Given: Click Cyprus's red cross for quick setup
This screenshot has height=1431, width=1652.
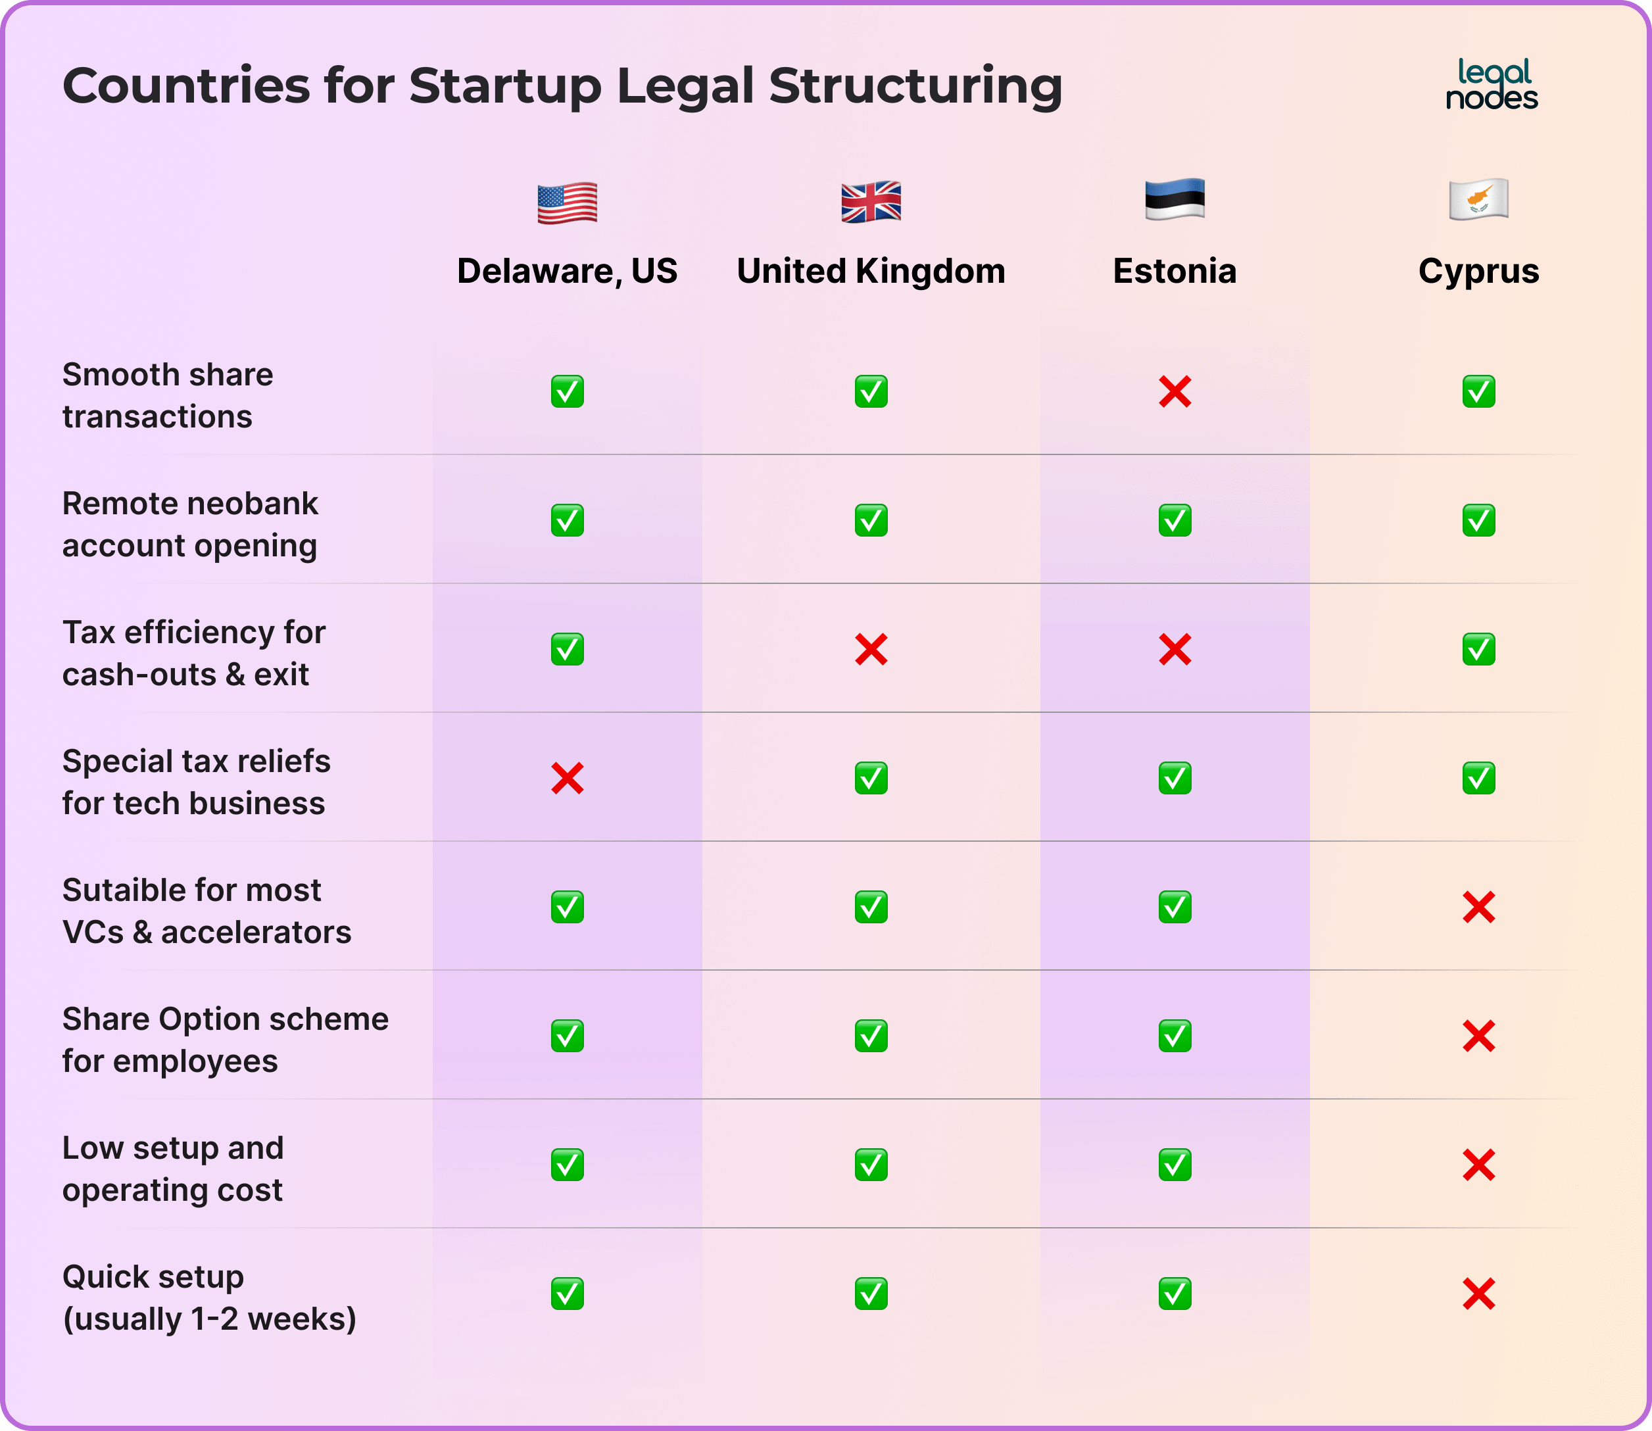Looking at the screenshot, I should (x=1479, y=1294).
